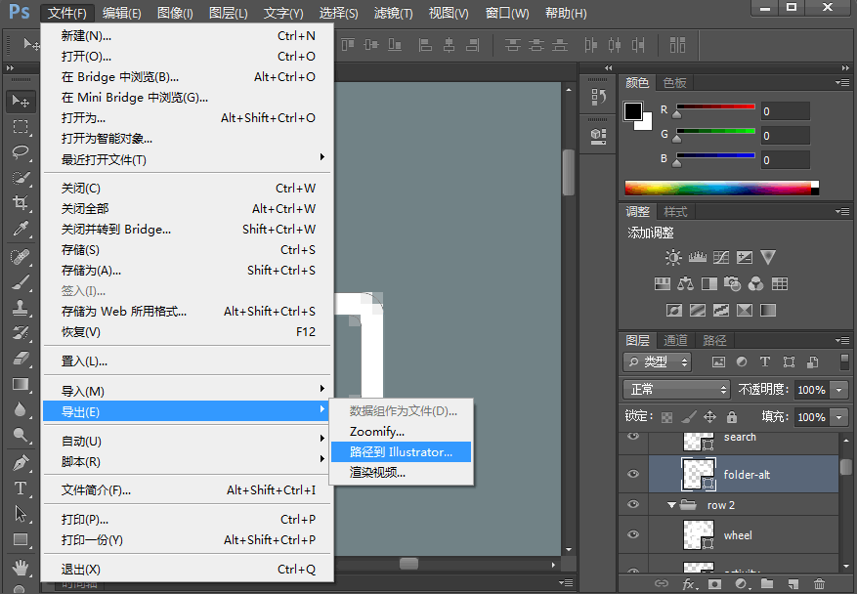Choose the Eyedropper tool

tap(21, 229)
